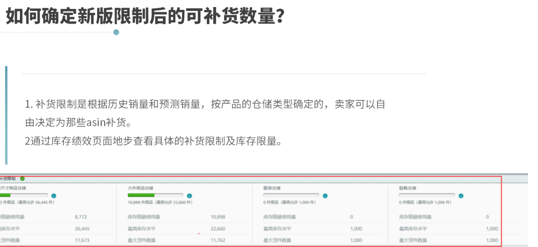Select the 鞋靴仓储 heading

(x=407, y=188)
